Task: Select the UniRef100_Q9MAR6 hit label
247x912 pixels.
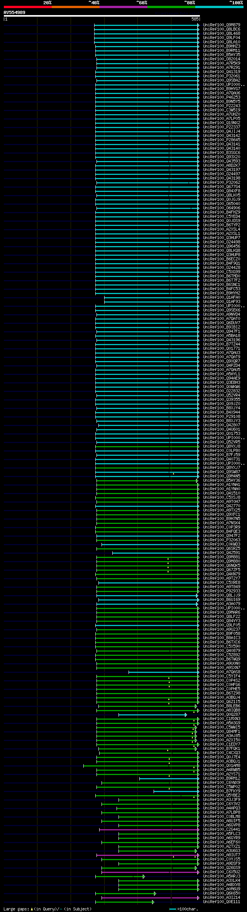Action: pos(222,613)
